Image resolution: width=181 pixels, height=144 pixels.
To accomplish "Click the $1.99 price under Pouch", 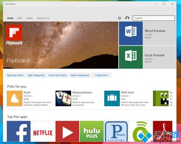I will (x=26, y=99).
